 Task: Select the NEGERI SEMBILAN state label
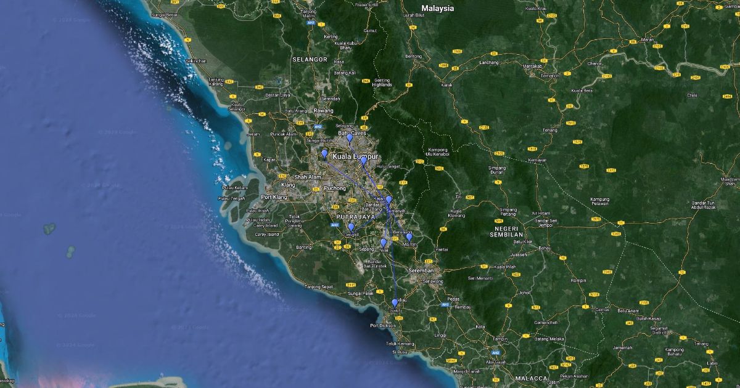point(506,231)
